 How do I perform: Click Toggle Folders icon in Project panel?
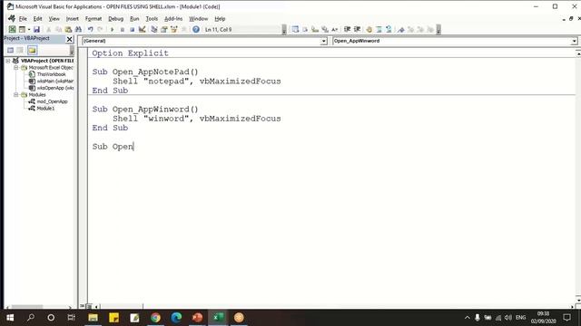pos(32,50)
